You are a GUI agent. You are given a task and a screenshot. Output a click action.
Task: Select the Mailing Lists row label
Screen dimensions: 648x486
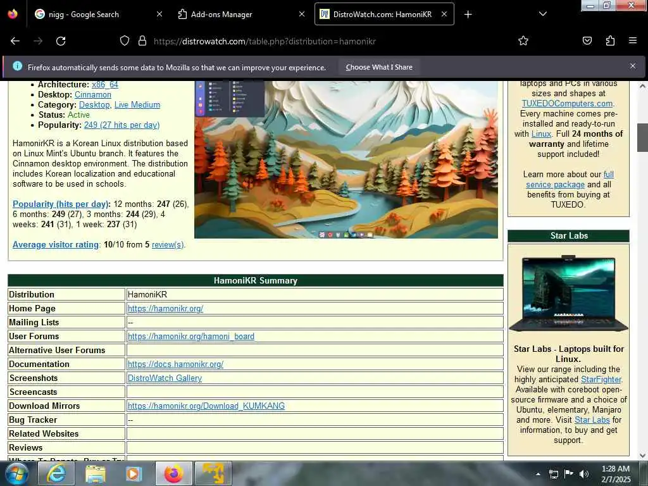coord(34,322)
